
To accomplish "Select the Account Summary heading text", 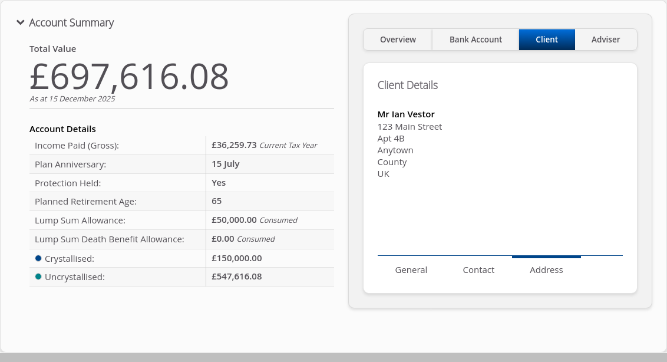I will tap(71, 22).
